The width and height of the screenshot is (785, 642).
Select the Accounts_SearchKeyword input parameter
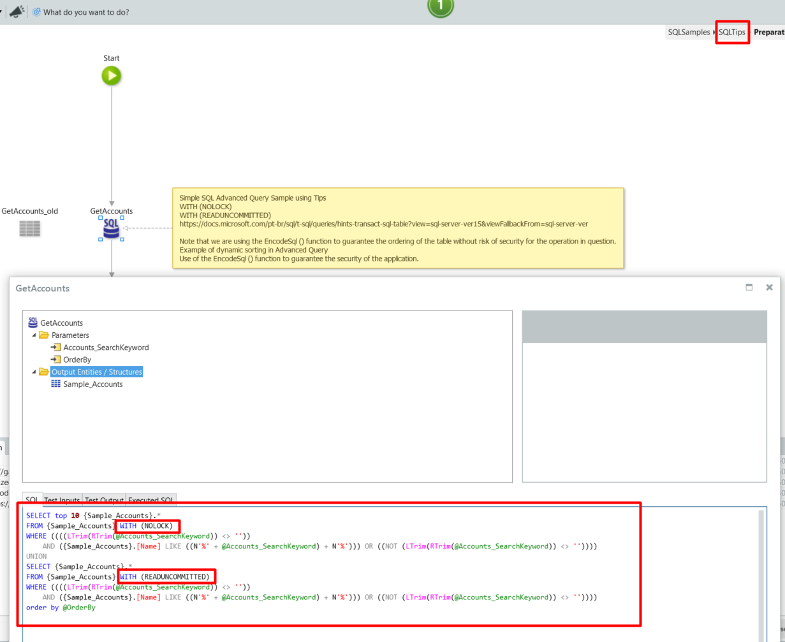point(106,347)
